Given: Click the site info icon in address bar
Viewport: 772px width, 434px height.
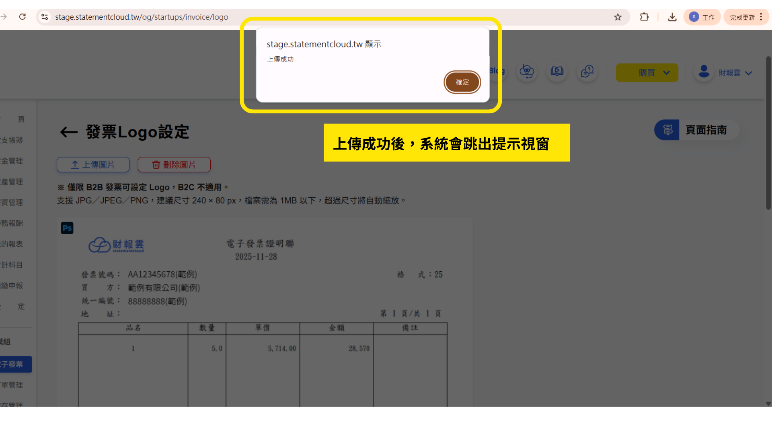Looking at the screenshot, I should tap(45, 17).
